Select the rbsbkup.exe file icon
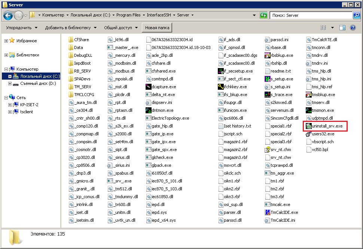 pos(268,55)
